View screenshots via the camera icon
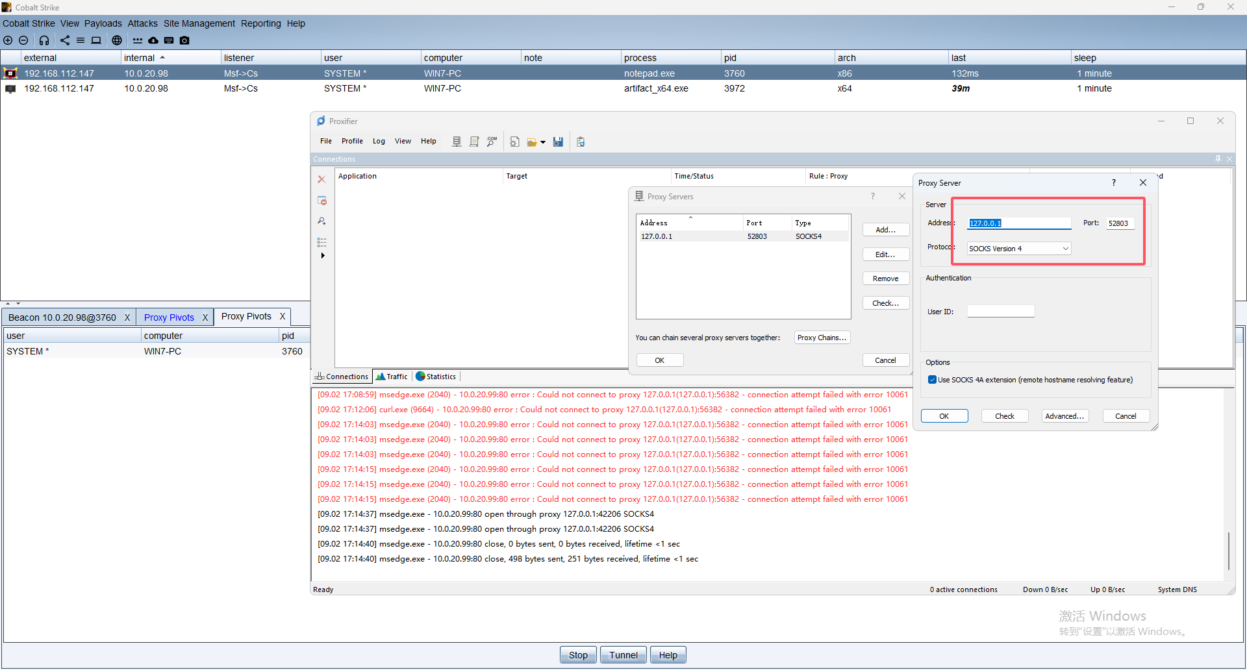The image size is (1247, 670). [184, 40]
